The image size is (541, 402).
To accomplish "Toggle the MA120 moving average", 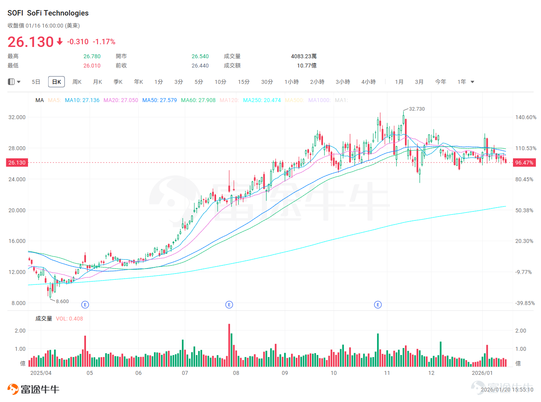I will click(x=229, y=100).
